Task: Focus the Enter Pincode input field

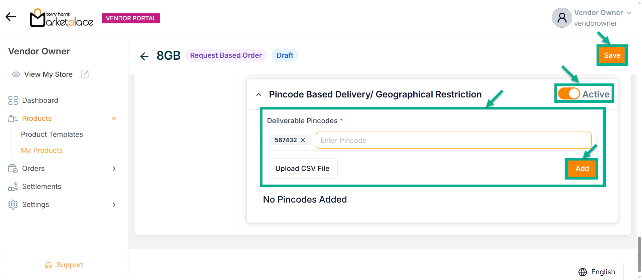Action: pyautogui.click(x=453, y=141)
